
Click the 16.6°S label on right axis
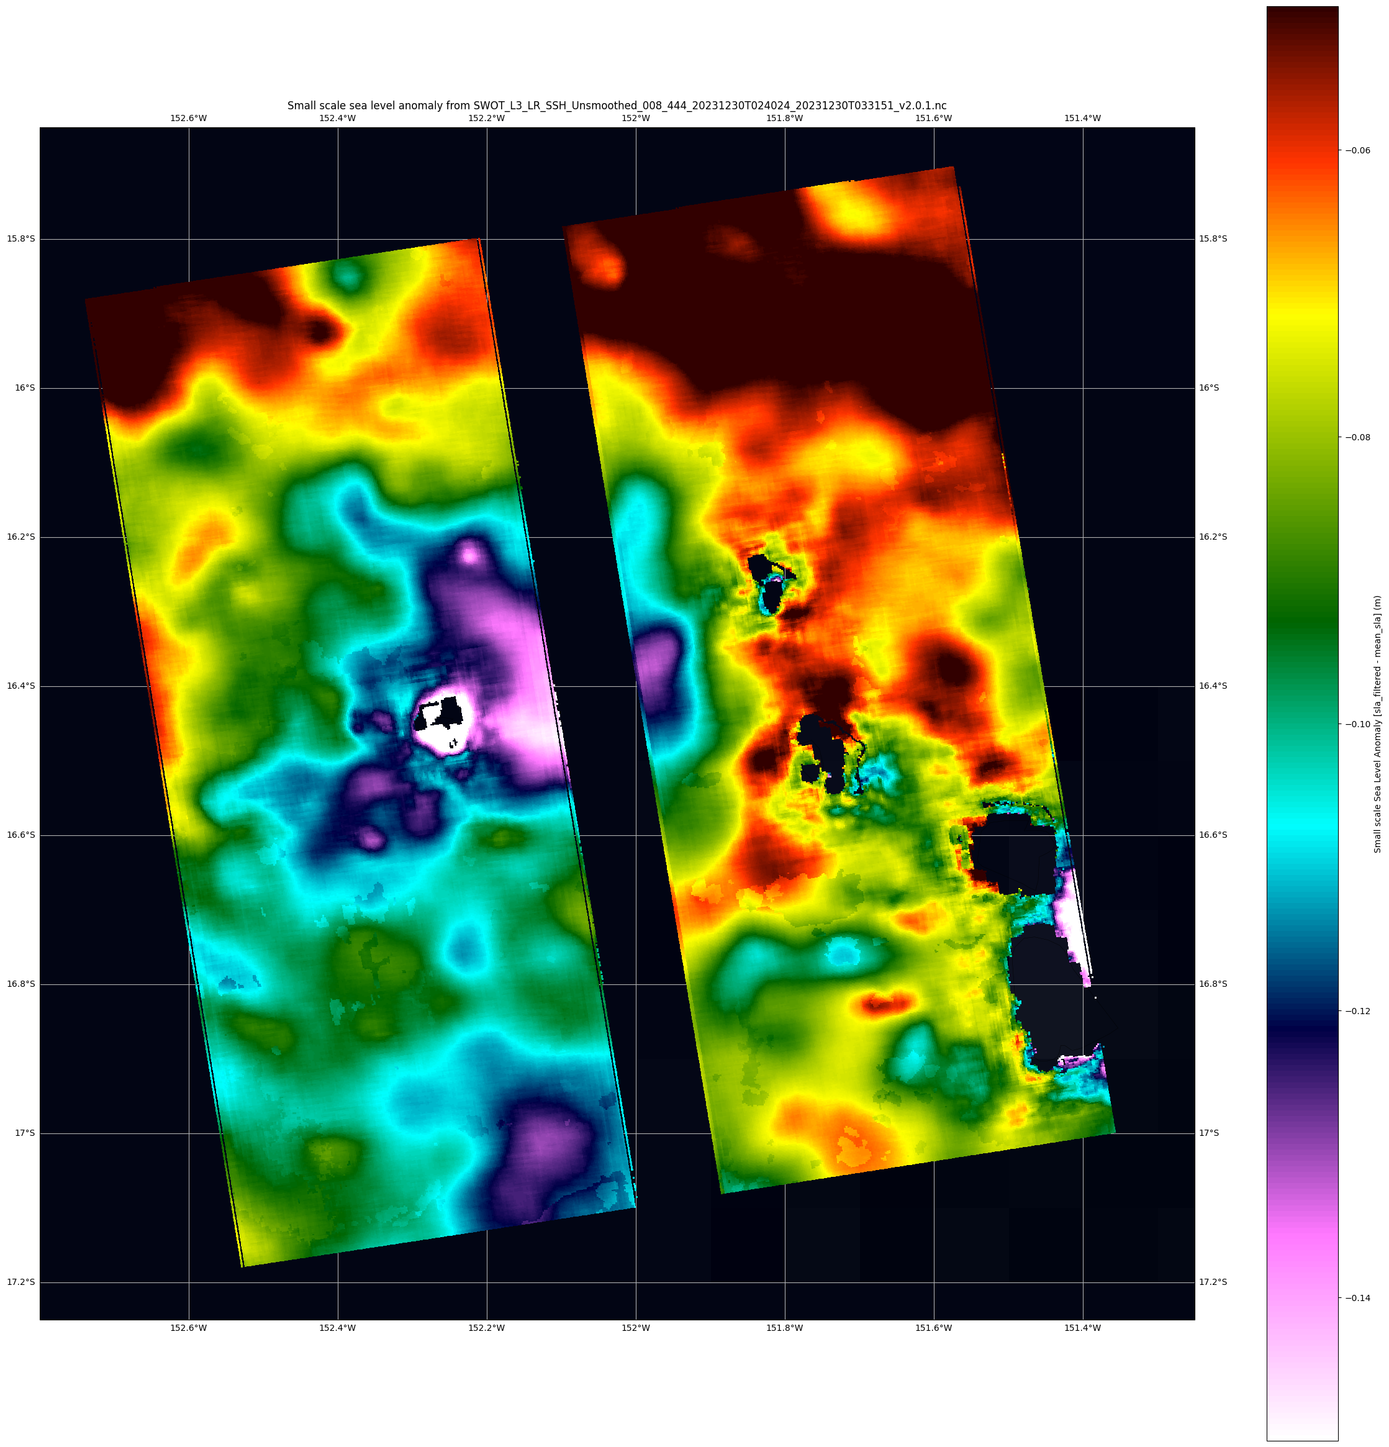click(x=1213, y=835)
